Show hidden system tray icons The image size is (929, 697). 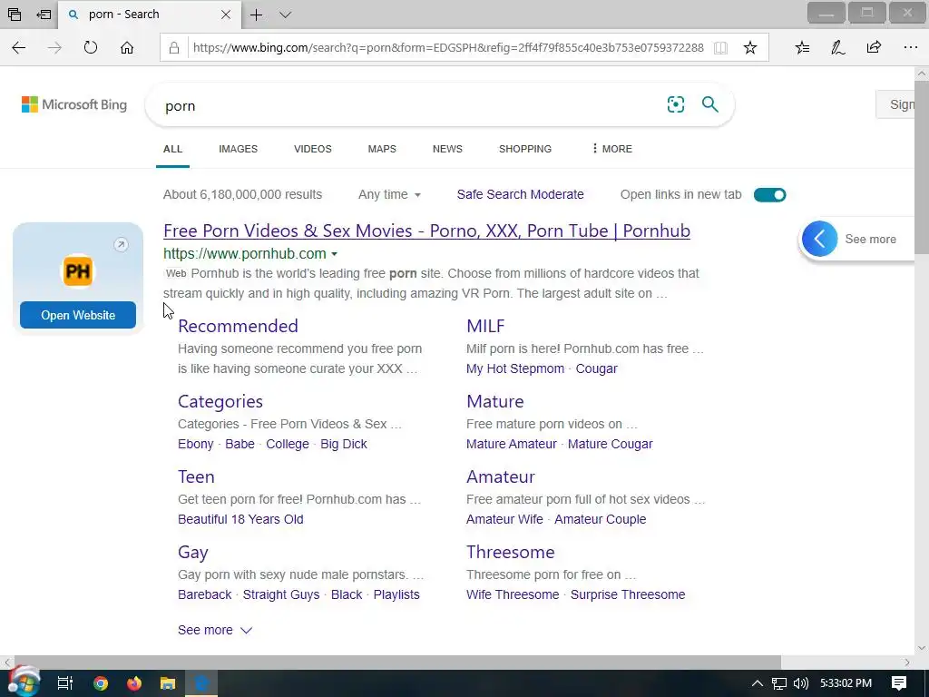[758, 683]
